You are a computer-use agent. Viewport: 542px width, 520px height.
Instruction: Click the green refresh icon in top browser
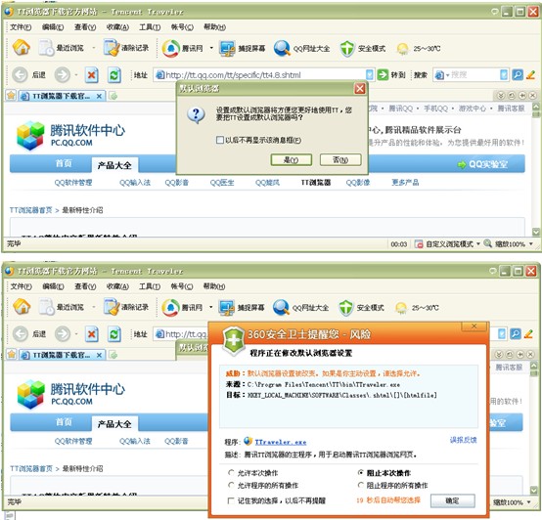pos(114,75)
